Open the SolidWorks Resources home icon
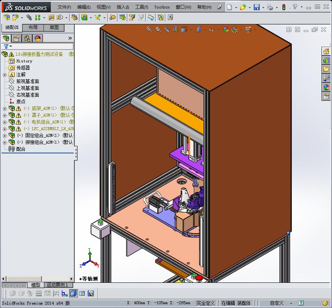The image size is (332, 308). coord(326,51)
